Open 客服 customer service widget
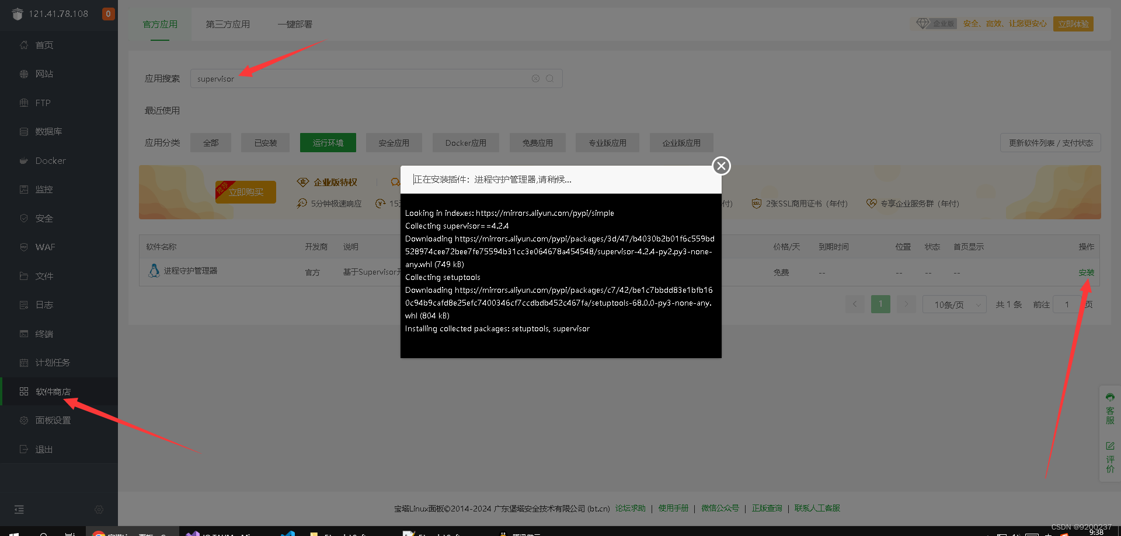 click(1110, 408)
